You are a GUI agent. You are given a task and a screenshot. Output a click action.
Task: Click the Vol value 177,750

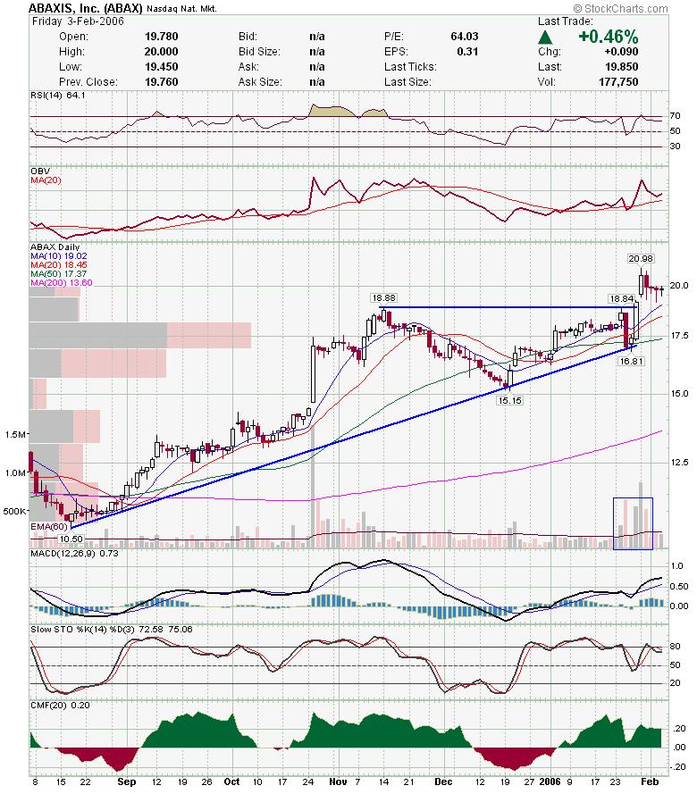click(x=618, y=82)
